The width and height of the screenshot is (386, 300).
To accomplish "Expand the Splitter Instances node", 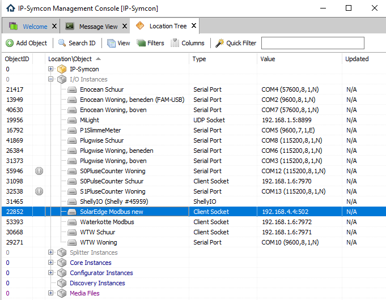I will (50, 252).
